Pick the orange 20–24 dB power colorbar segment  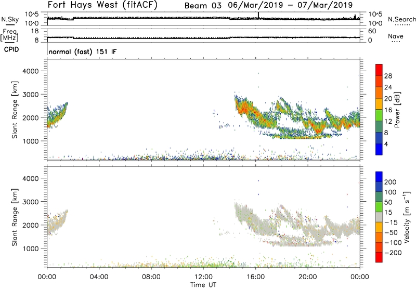(x=379, y=93)
